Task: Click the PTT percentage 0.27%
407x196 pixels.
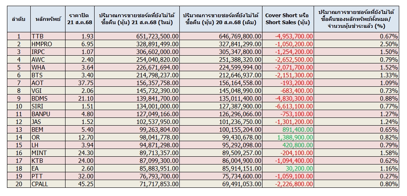Action: 356,176
